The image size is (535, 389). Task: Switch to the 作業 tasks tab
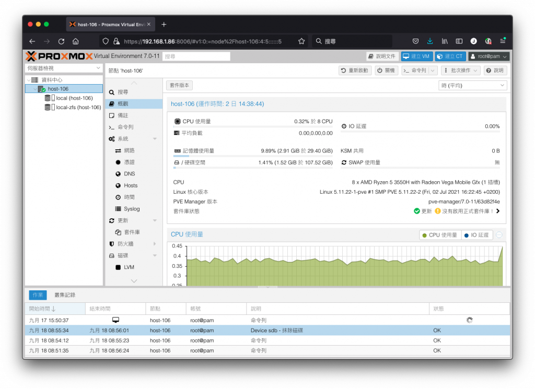(x=38, y=295)
